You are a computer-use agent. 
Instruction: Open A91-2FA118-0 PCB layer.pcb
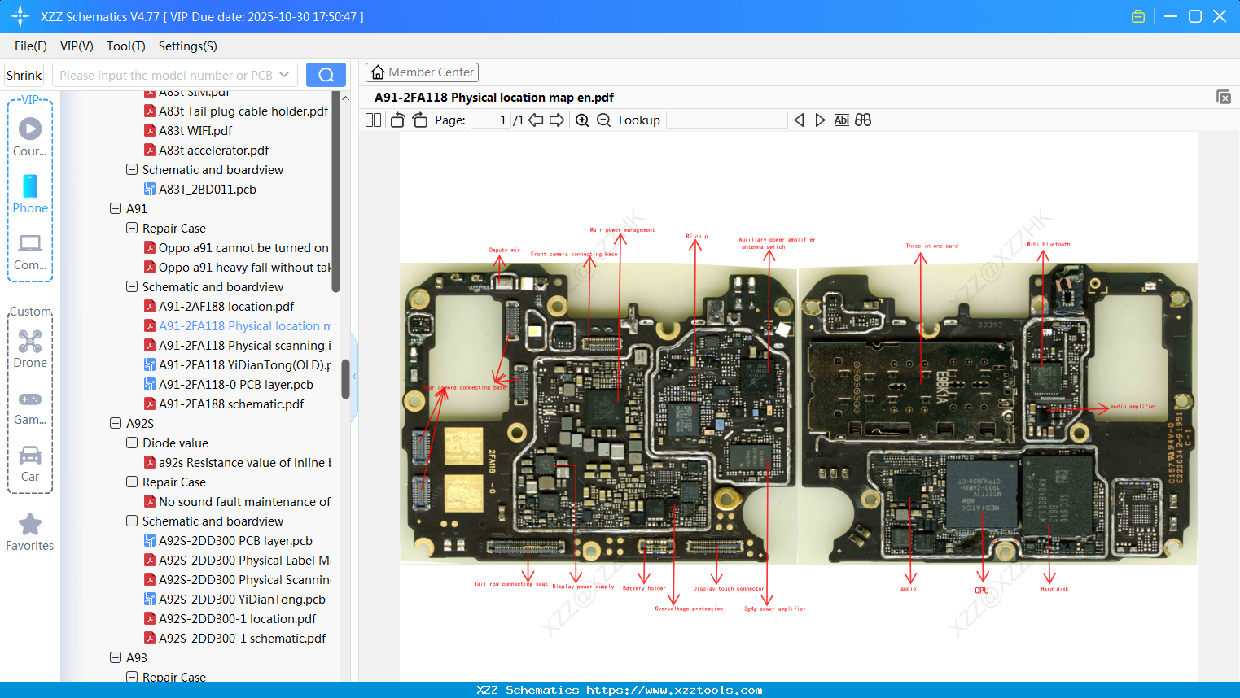click(x=235, y=384)
